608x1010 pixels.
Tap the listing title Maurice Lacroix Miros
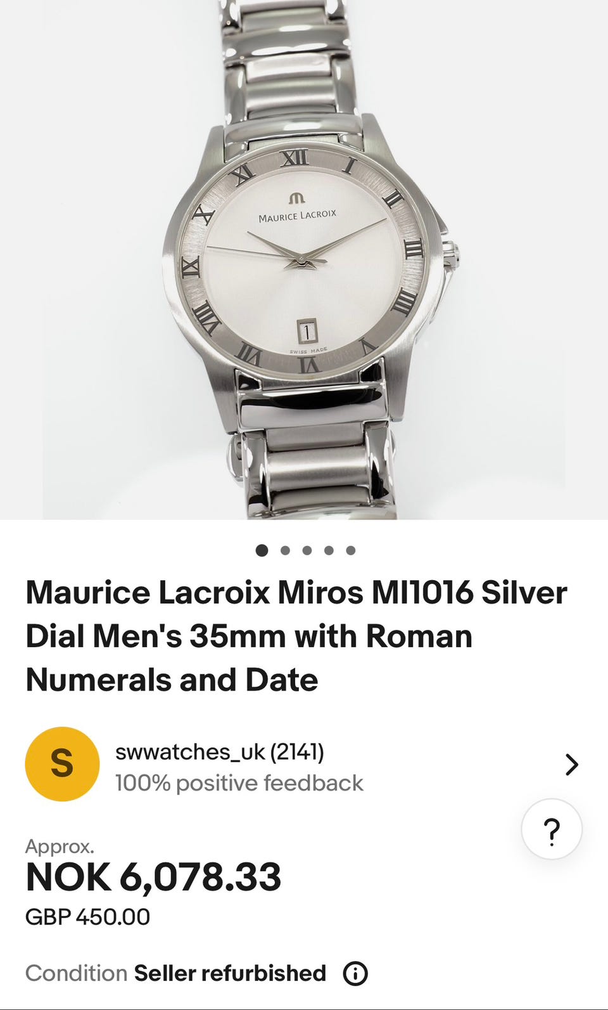(x=296, y=636)
